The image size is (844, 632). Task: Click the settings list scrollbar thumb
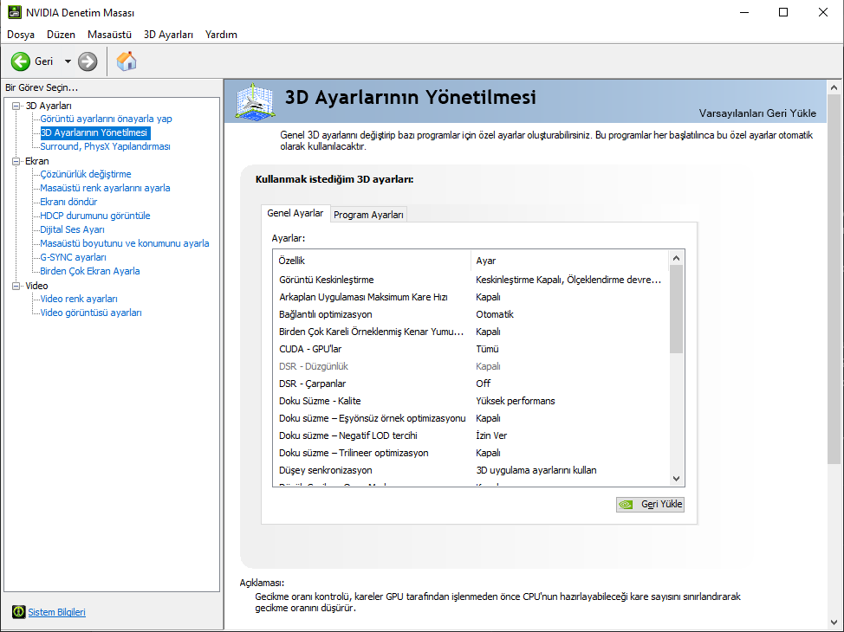click(677, 309)
